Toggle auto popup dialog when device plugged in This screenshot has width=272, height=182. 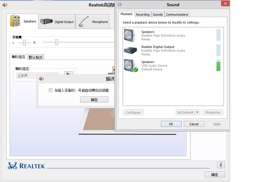coord(51,90)
